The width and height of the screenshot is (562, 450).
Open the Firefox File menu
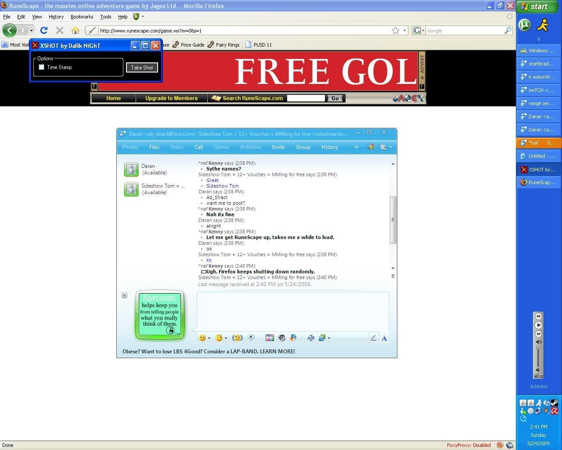[7, 17]
